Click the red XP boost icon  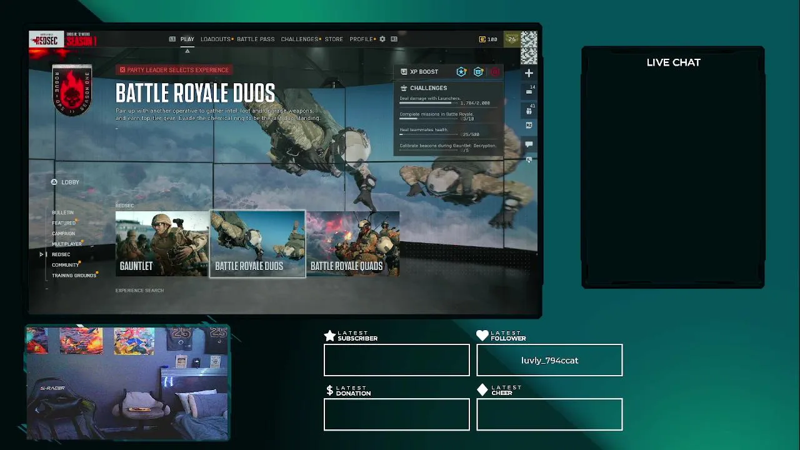coord(494,72)
